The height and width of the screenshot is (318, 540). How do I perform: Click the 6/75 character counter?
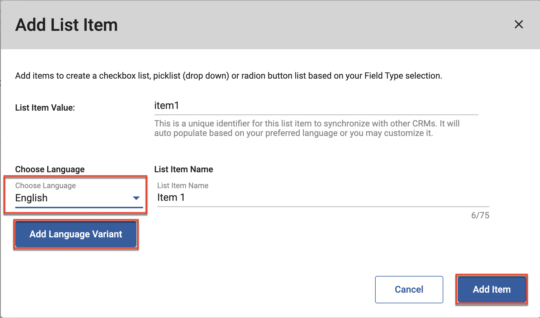[x=480, y=215]
